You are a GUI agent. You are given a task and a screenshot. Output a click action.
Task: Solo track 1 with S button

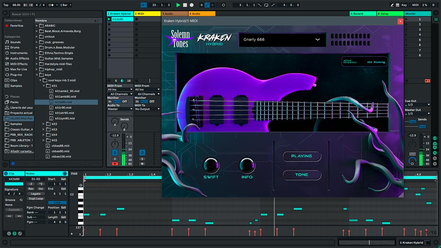pos(115,159)
